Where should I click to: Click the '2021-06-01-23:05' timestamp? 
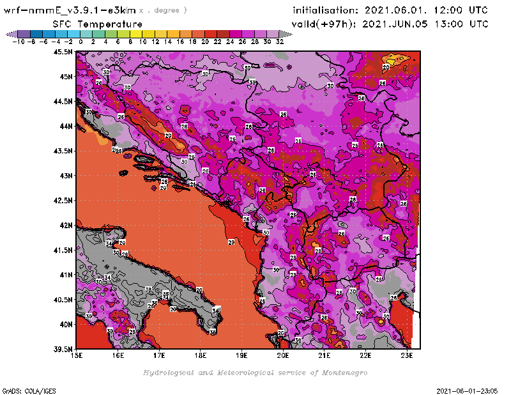tap(467, 391)
